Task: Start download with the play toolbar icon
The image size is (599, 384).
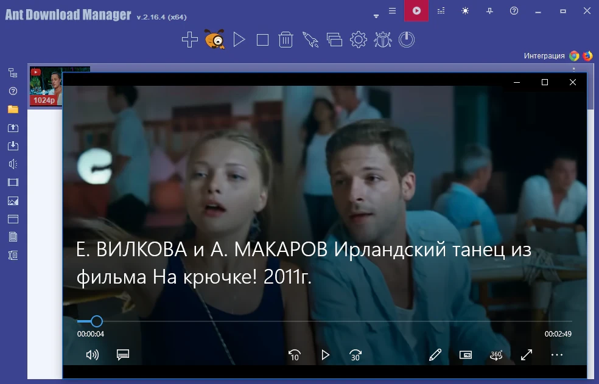Action: click(x=239, y=40)
